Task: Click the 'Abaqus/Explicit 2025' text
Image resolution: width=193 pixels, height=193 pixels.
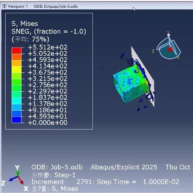Action: coord(124,167)
